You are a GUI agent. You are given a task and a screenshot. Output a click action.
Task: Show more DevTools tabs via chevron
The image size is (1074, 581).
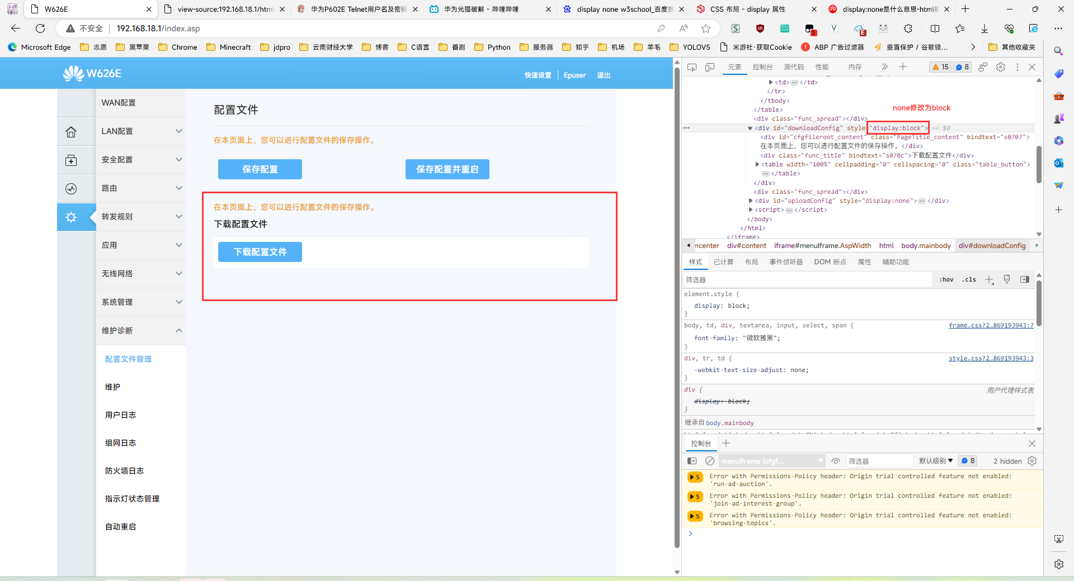884,67
